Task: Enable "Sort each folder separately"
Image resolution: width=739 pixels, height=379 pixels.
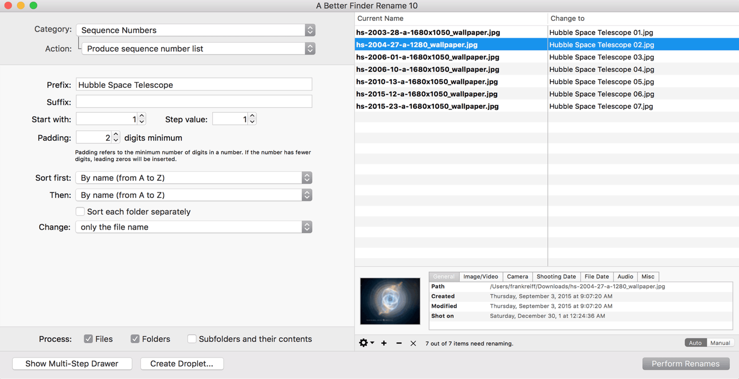Action: click(x=80, y=211)
